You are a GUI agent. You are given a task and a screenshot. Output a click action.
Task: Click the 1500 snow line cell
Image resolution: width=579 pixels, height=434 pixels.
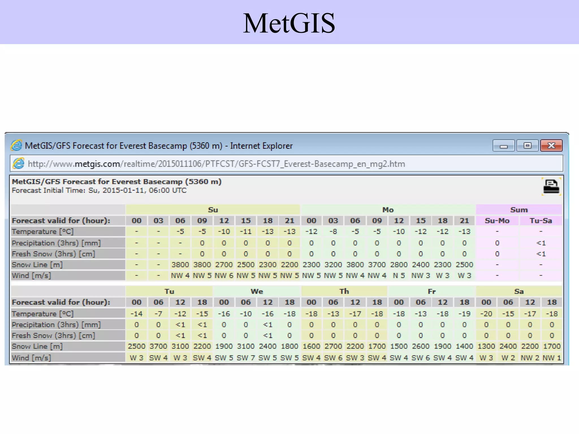(399, 346)
